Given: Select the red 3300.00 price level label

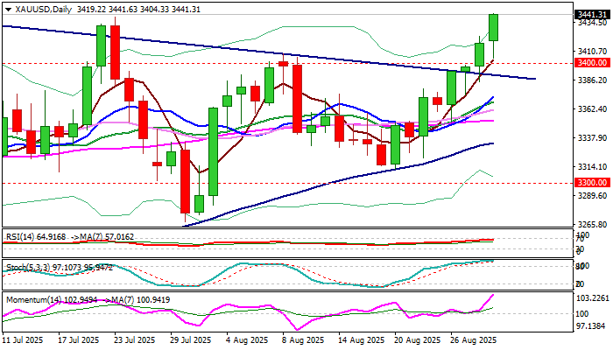Looking at the screenshot, I should (593, 184).
